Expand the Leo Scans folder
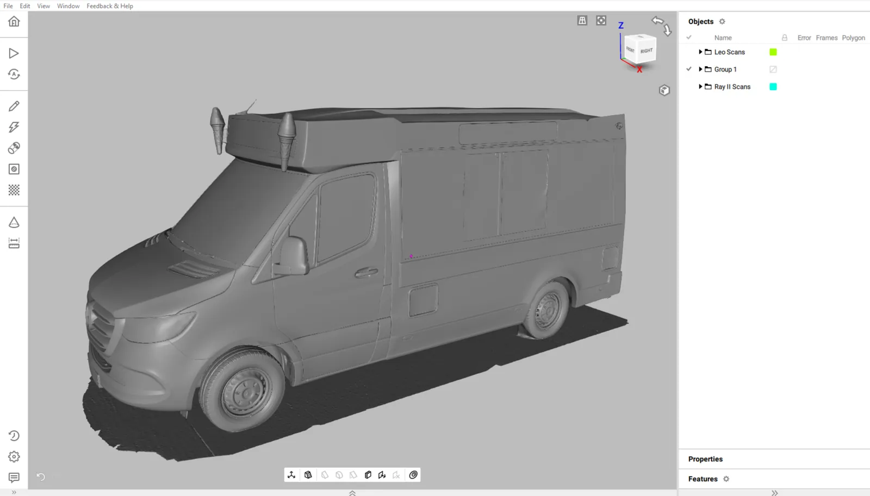Screen dimensions: 870x496 700,52
